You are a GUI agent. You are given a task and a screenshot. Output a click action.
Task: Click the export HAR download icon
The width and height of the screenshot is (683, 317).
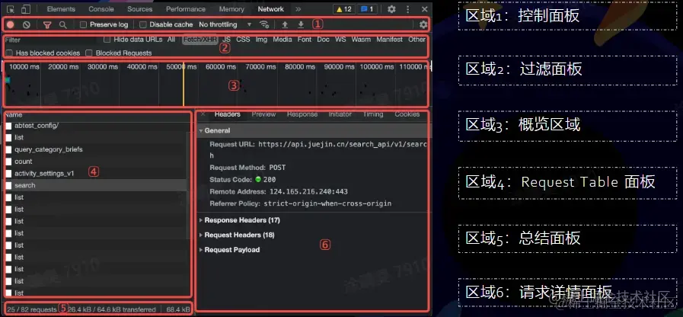(x=301, y=24)
